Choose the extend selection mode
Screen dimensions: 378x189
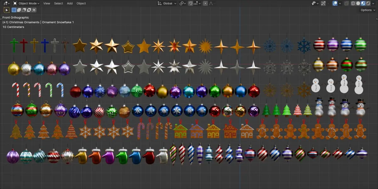[20, 10]
